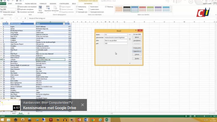Screen dimensions: 217x122
Task: Open the Titel column filter dropdown
Action: (x=64, y=24)
